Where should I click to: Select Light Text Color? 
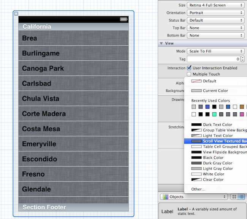(215, 135)
